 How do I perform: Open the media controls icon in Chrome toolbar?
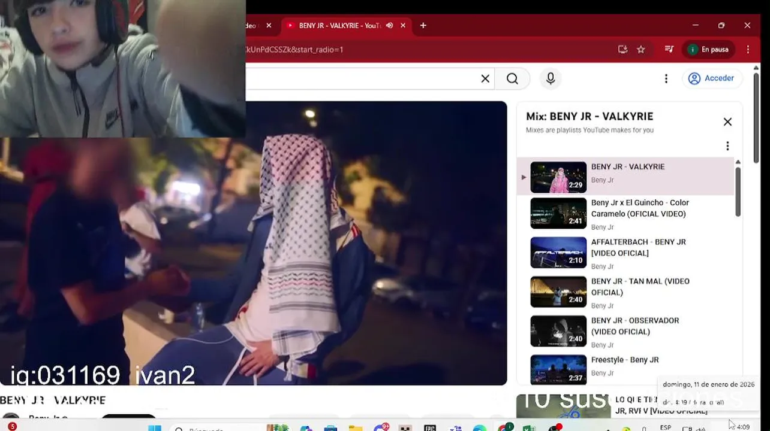point(669,50)
